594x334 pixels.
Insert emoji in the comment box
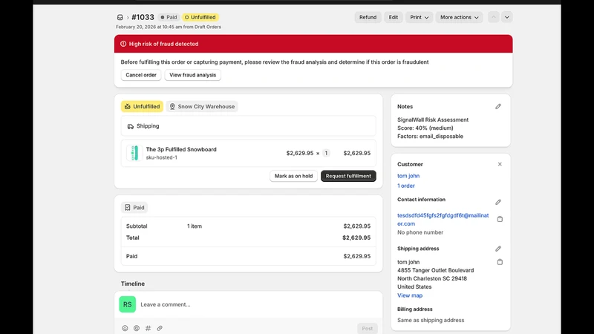[x=125, y=328]
